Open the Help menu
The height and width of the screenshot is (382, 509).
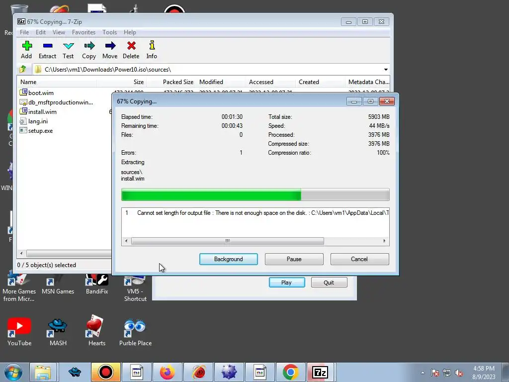130,32
